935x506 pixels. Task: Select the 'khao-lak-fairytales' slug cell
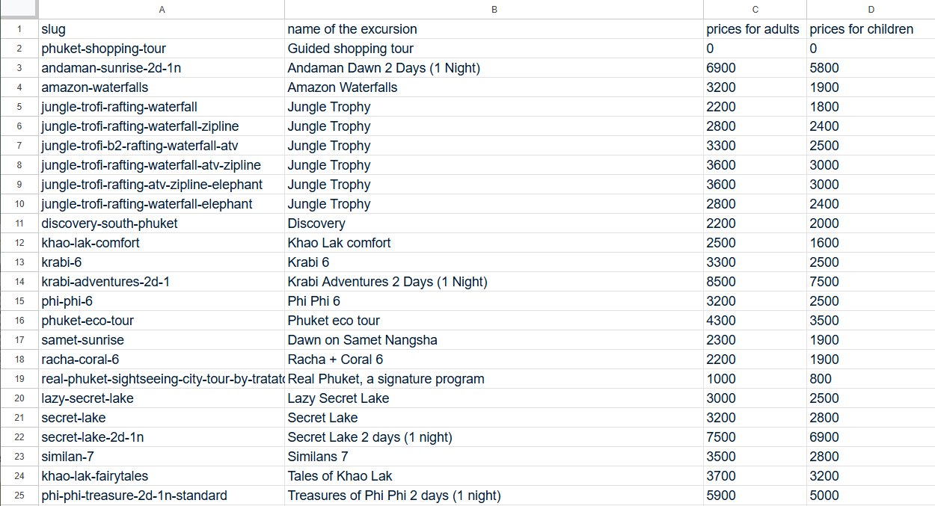pyautogui.click(x=162, y=476)
